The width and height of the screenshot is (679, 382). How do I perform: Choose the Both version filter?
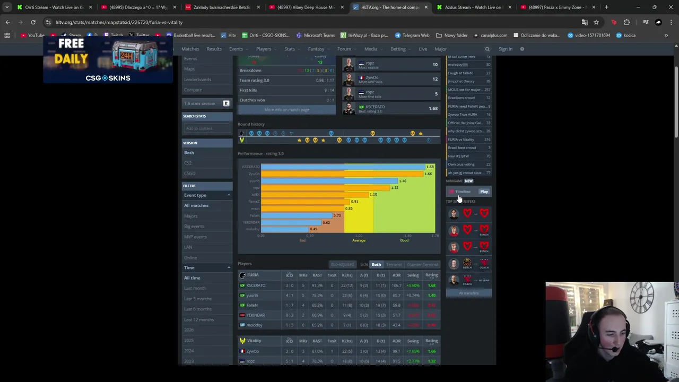(189, 153)
